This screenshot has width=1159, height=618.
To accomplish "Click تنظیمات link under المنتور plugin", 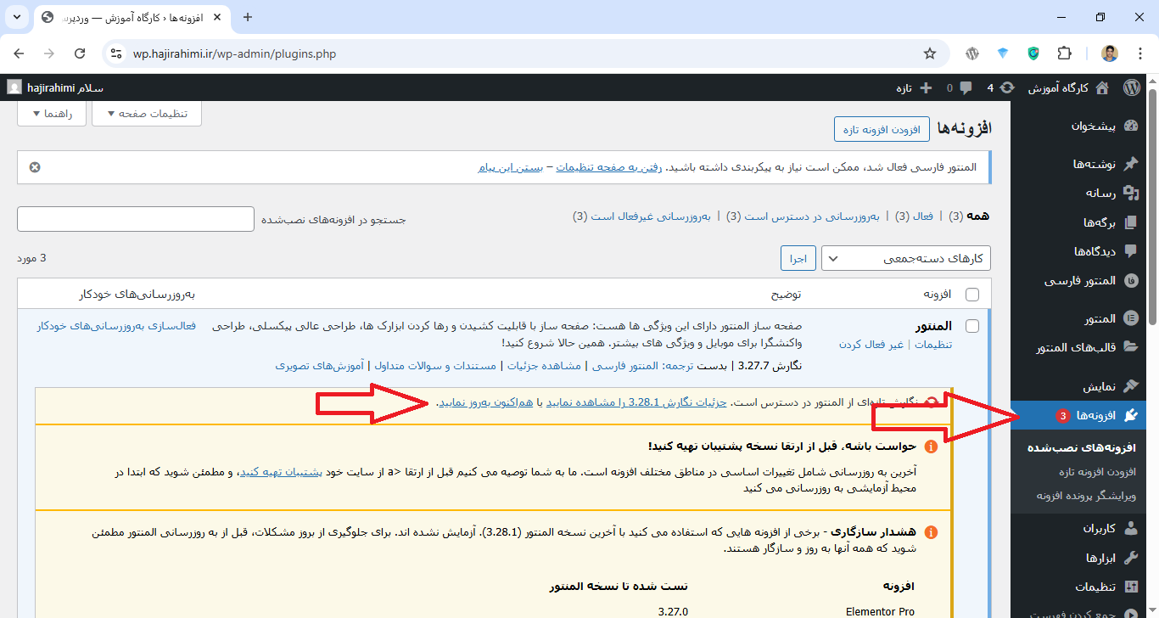I will click(933, 344).
